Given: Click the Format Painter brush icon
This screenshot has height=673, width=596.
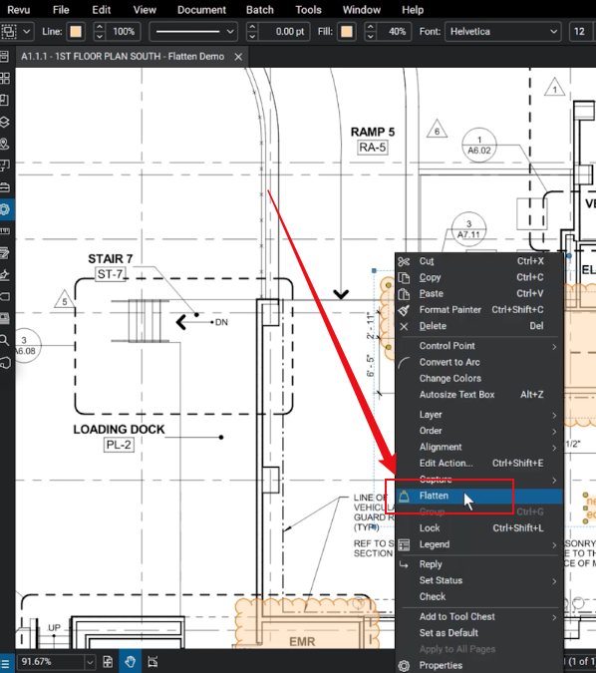Looking at the screenshot, I should pyautogui.click(x=404, y=310).
